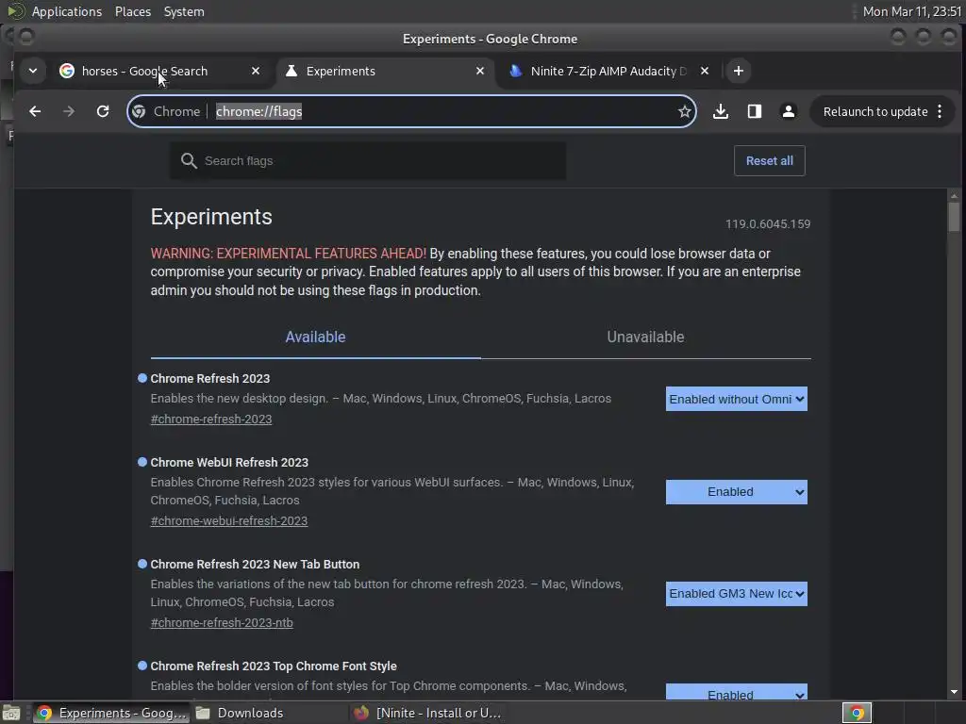The image size is (966, 724).
Task: Click Chrome Refresh 2023 Top Chrome Font Style title
Action: point(274,666)
